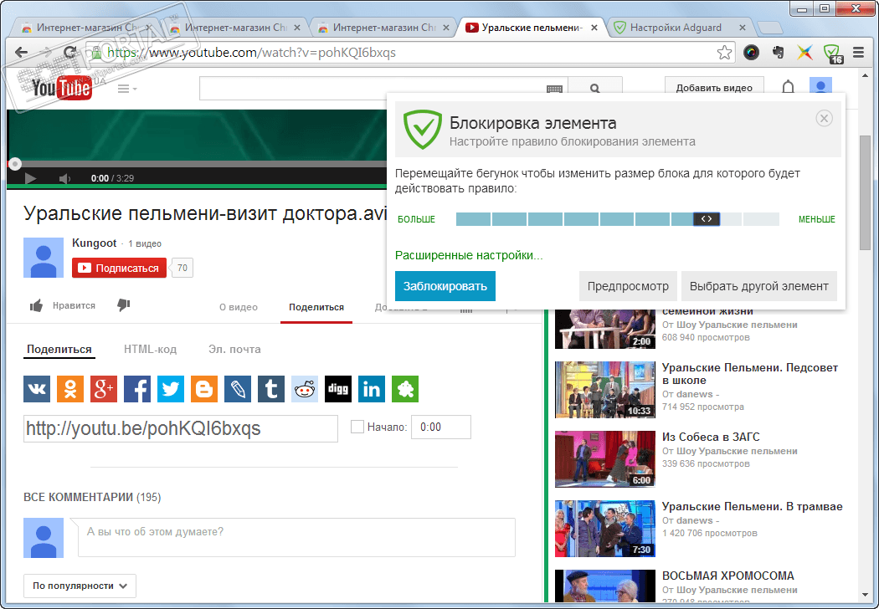879x609 pixels.
Task: Share video via Google+ icon
Action: 104,389
